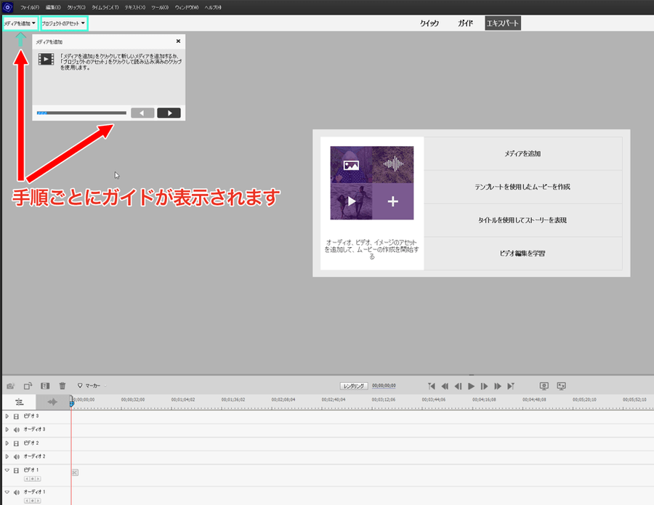Click the film clip icon in guide popup
The image size is (654, 505).
(x=47, y=59)
